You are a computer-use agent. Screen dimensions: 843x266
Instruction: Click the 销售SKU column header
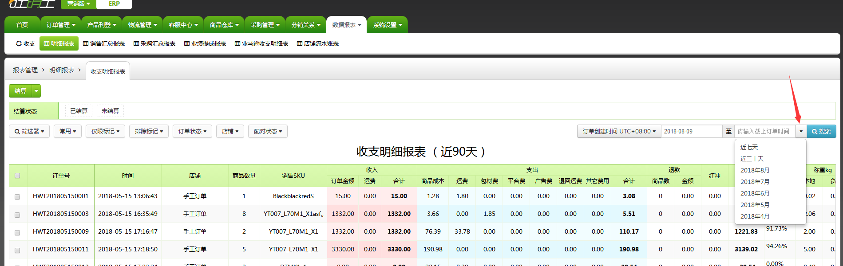[x=293, y=176]
